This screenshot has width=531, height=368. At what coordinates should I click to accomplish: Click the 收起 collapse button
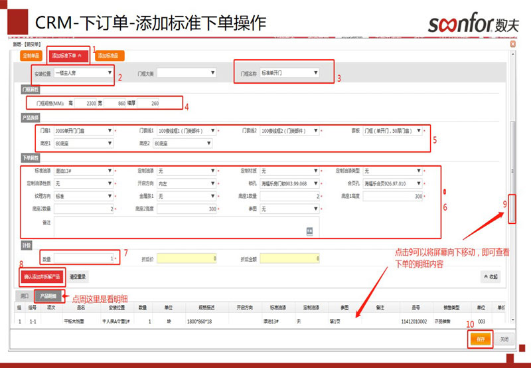coord(490,276)
